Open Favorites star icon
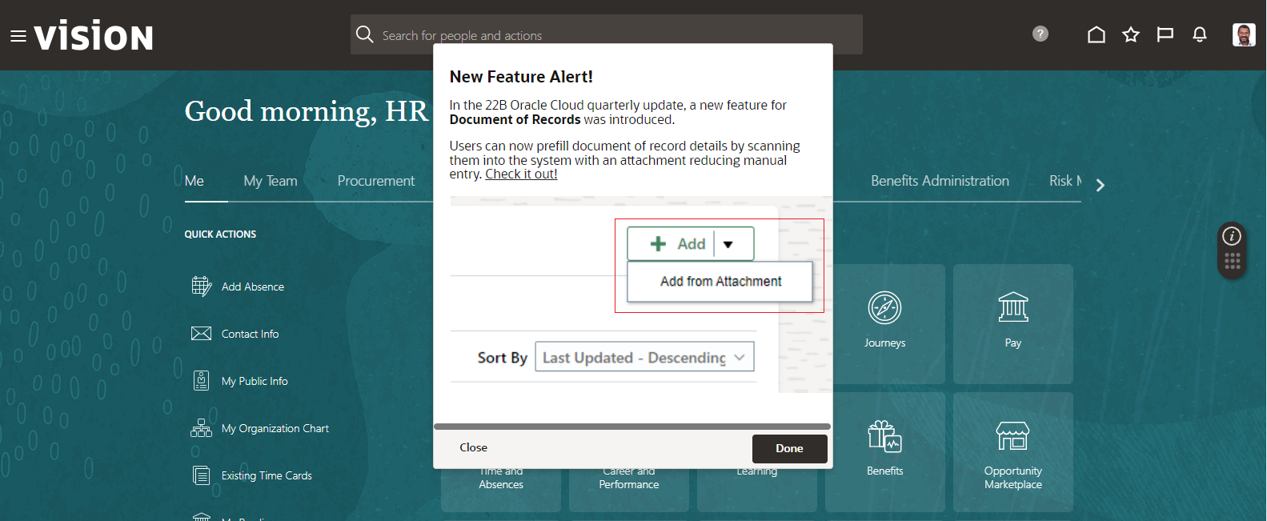The height and width of the screenshot is (521, 1267). (1131, 34)
